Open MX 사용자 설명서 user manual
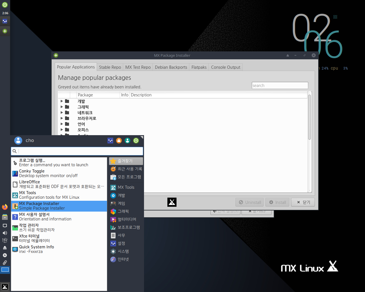Image resolution: width=365 pixels, height=292 pixels. click(59, 217)
